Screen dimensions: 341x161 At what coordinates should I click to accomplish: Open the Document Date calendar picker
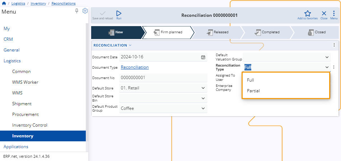tap(203, 57)
